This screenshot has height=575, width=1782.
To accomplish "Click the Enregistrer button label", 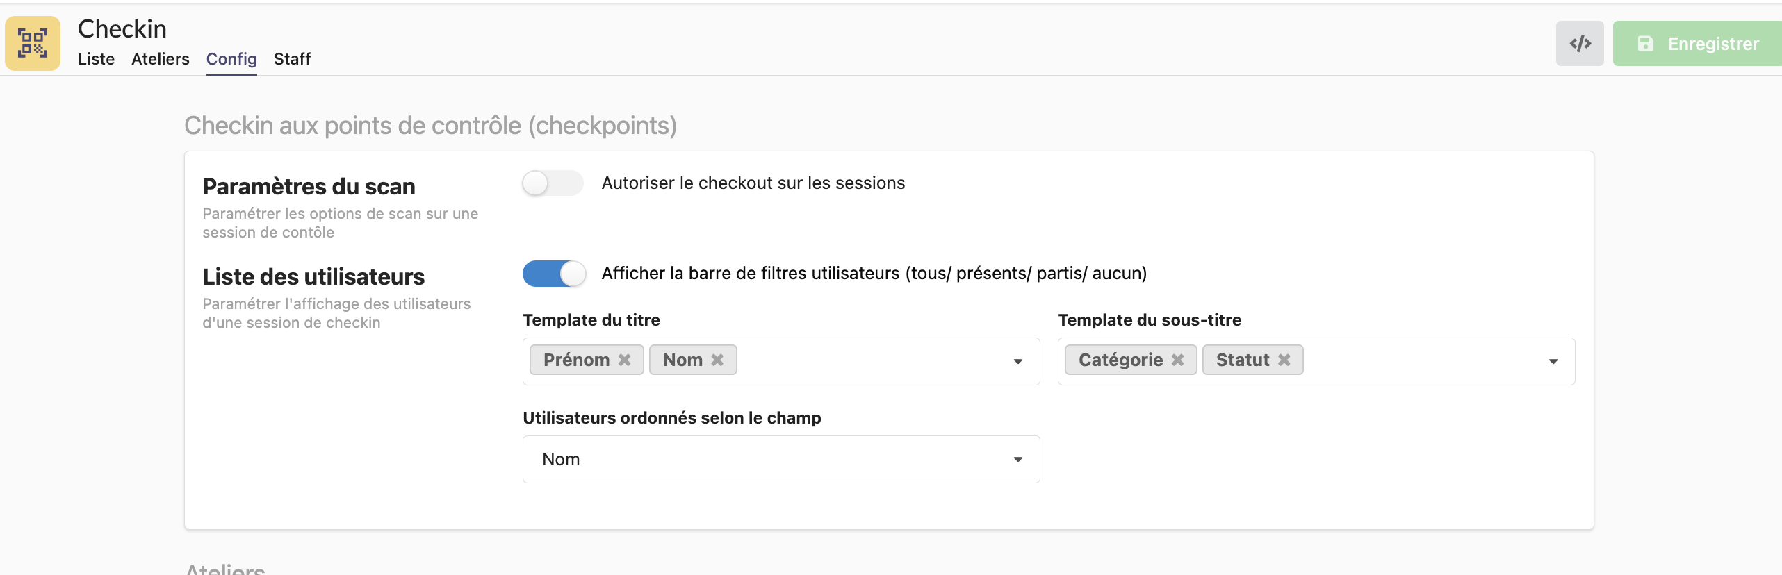I will pos(1713,44).
